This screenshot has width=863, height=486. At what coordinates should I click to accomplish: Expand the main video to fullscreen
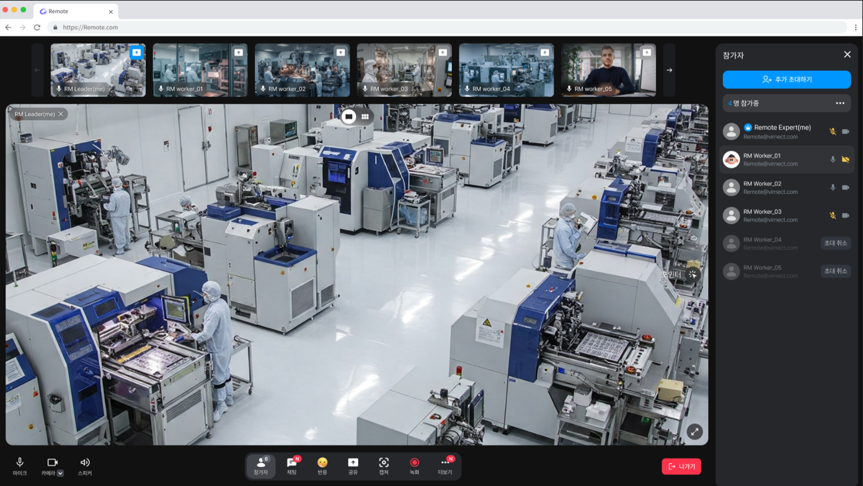coord(694,431)
